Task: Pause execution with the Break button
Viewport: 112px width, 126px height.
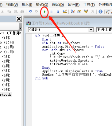Action: [x=52, y=12]
